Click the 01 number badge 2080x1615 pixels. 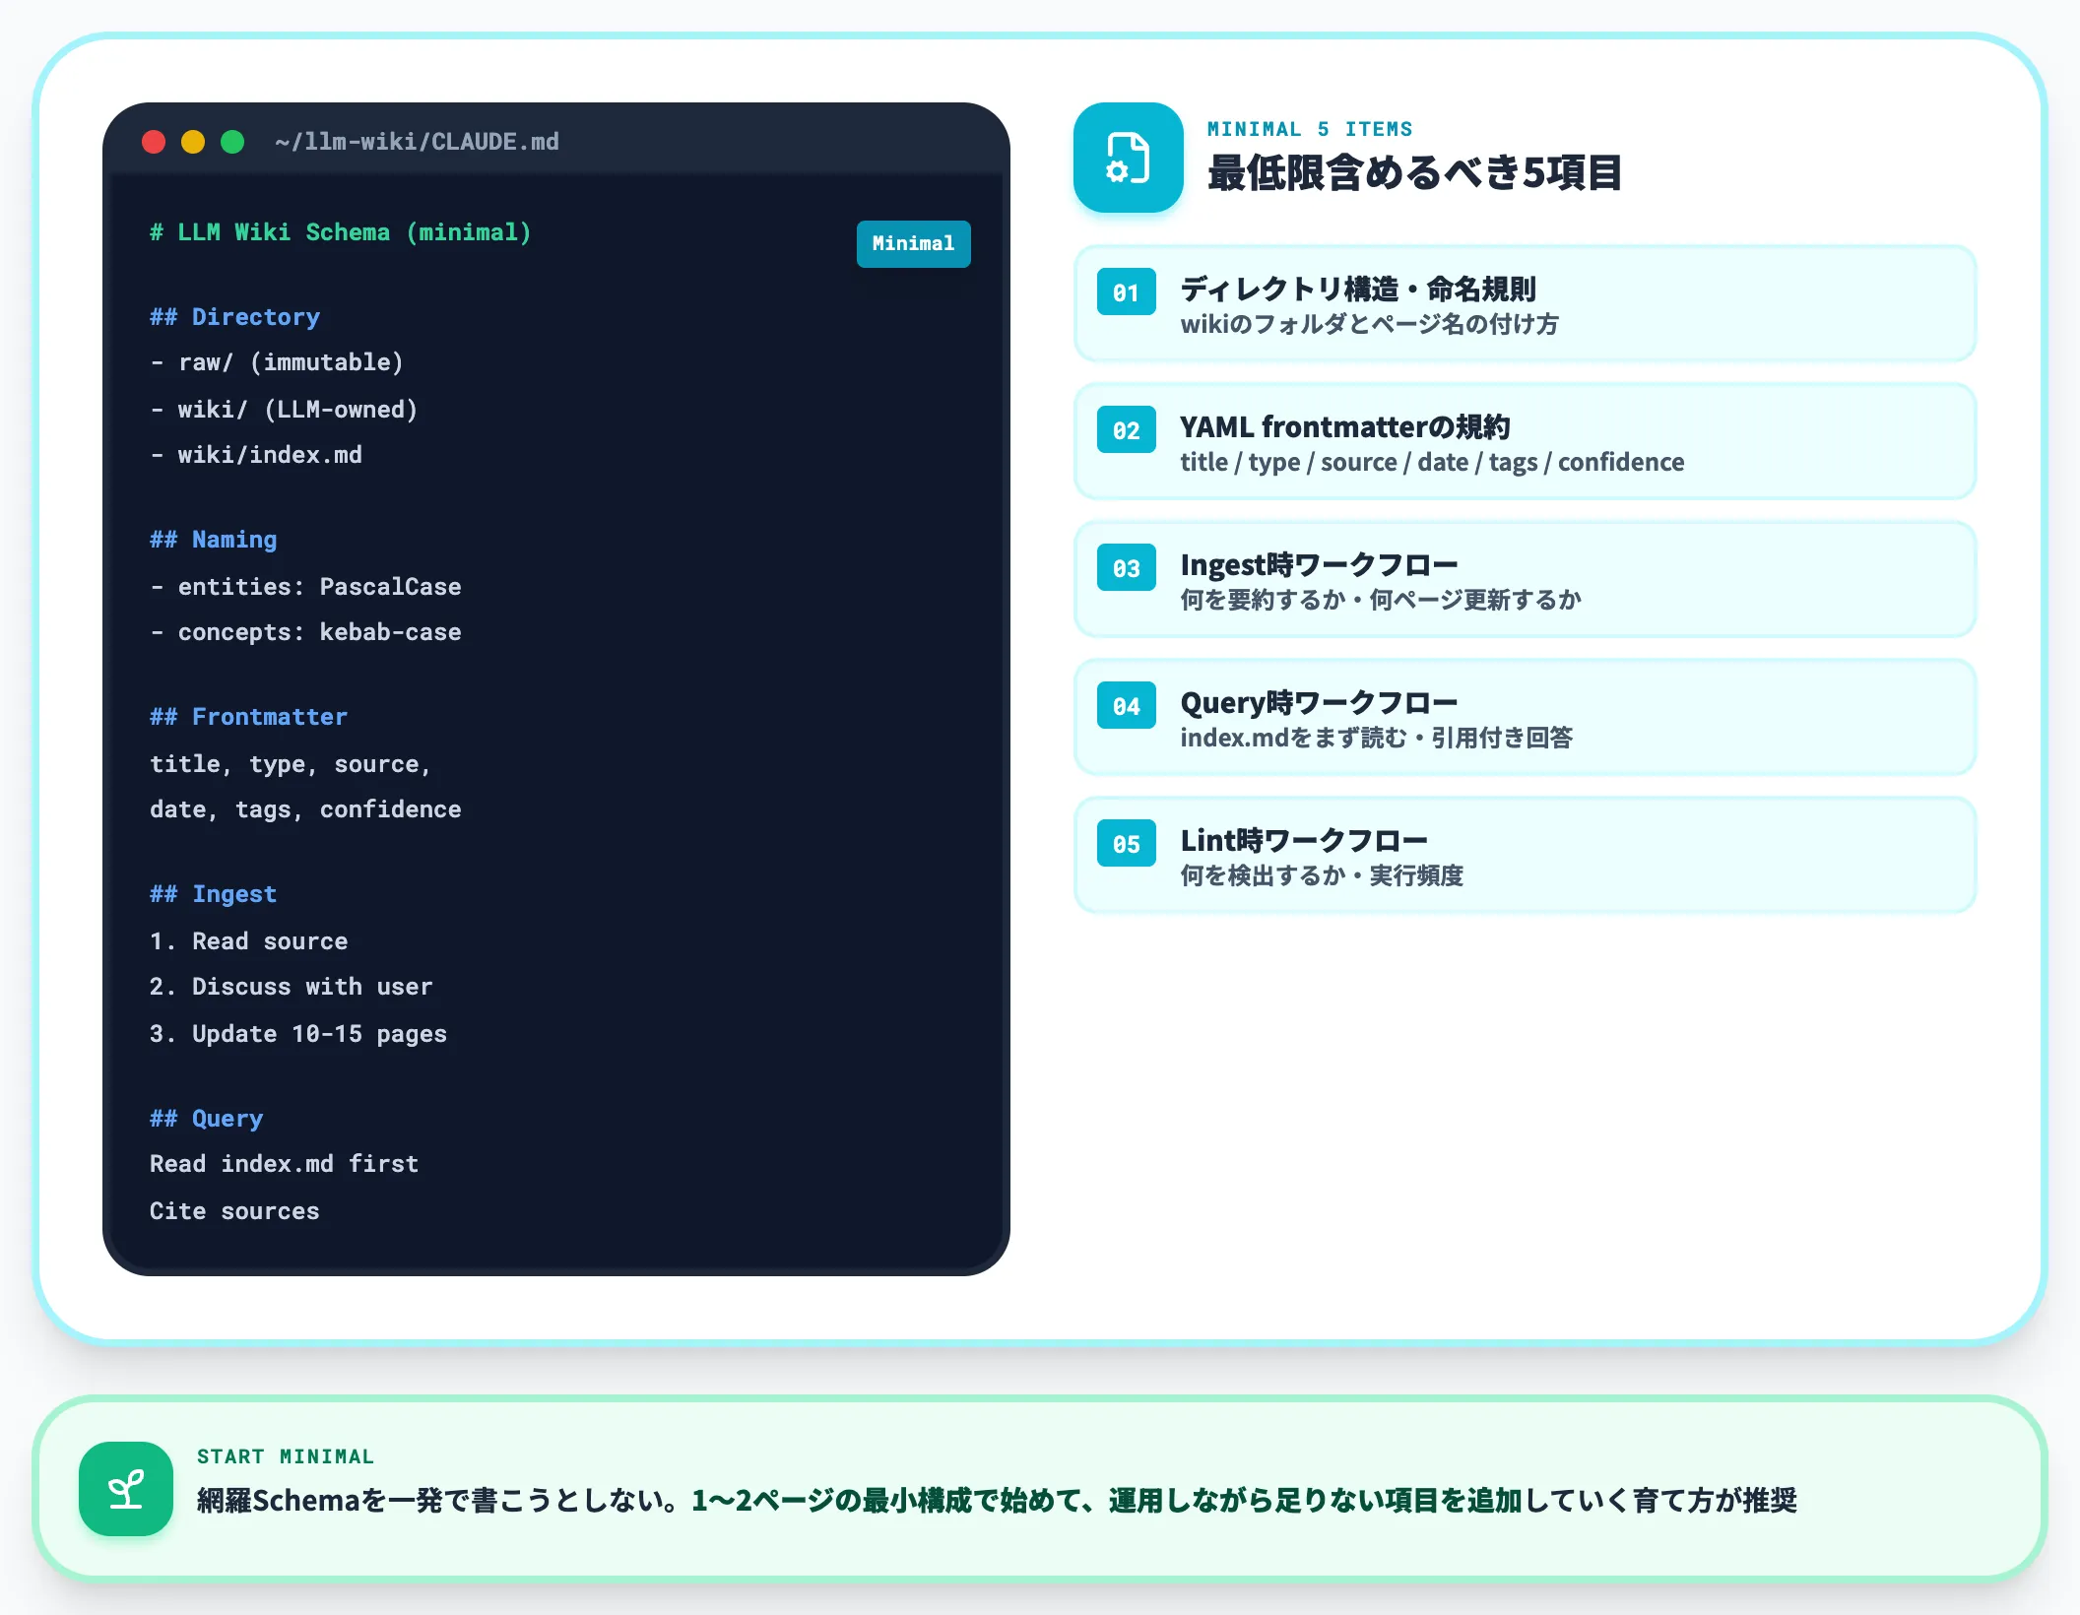[x=1126, y=292]
